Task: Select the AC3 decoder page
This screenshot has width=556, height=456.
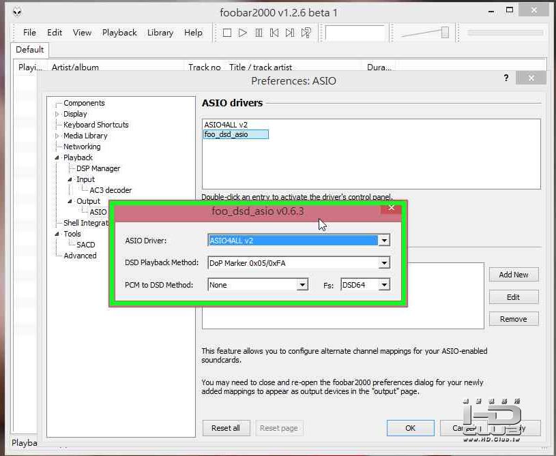Action: pos(111,190)
